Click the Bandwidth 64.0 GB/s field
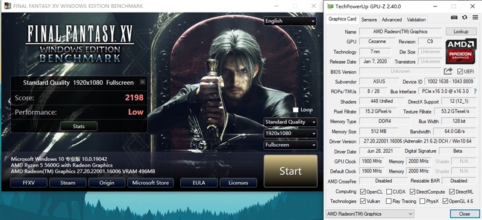This screenshot has width=482, height=220. 455,131
